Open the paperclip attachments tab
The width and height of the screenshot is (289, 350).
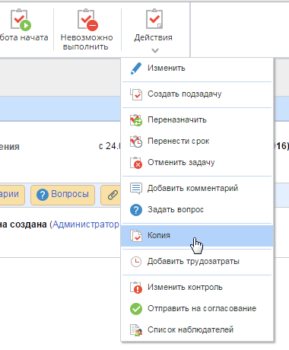click(x=110, y=195)
